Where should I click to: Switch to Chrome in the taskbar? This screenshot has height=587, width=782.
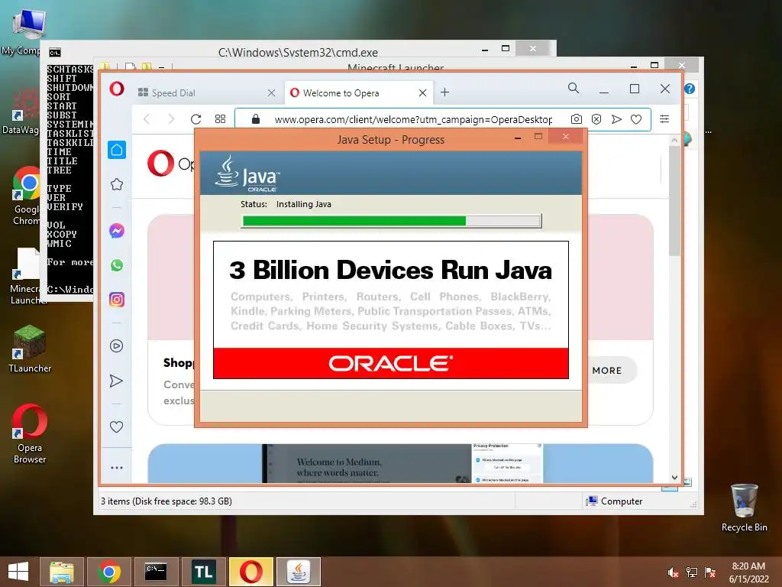tap(109, 572)
